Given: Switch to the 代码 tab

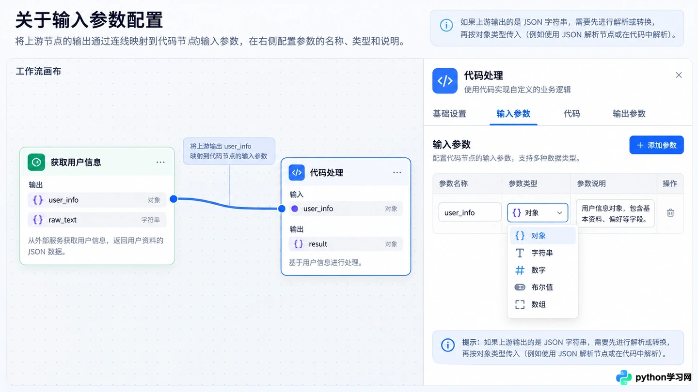Looking at the screenshot, I should tap(572, 114).
